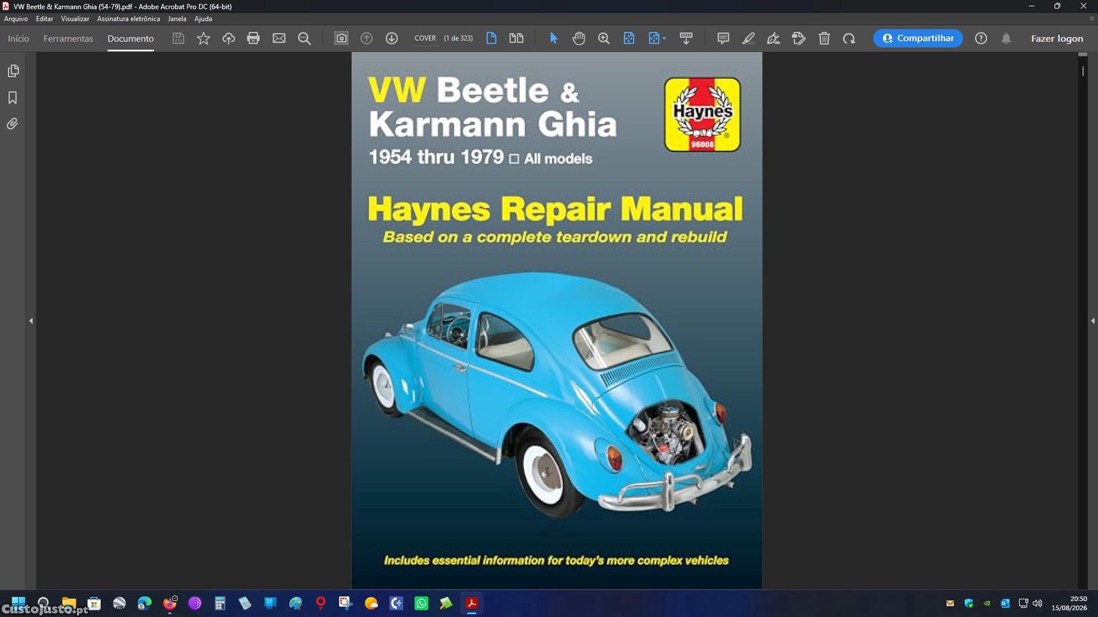Open Firefox from the taskbar
1098x617 pixels.
coord(170,603)
